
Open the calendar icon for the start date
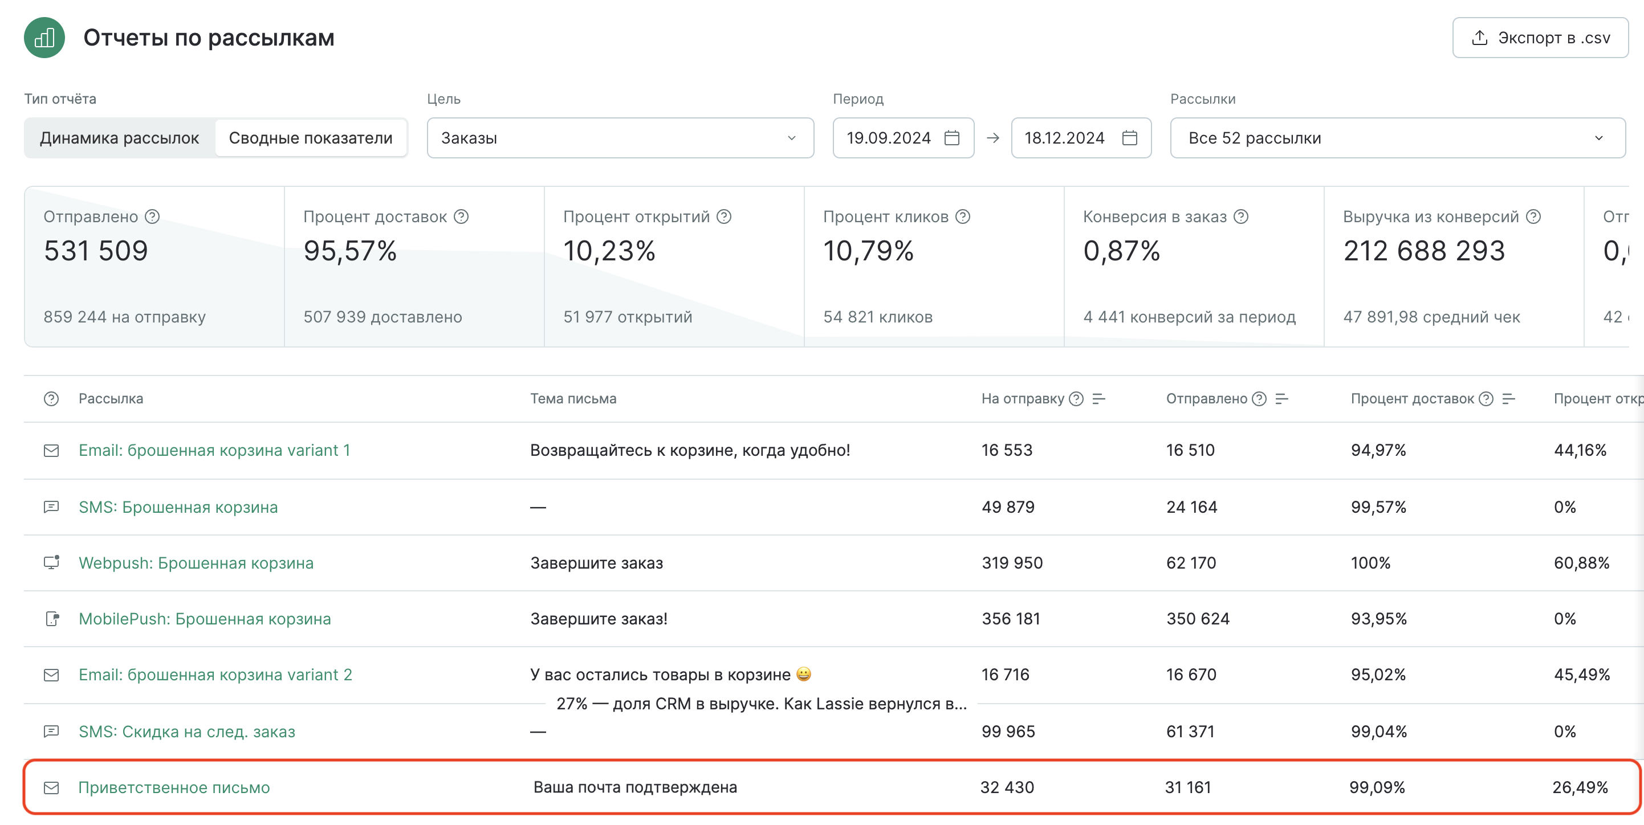coord(951,138)
